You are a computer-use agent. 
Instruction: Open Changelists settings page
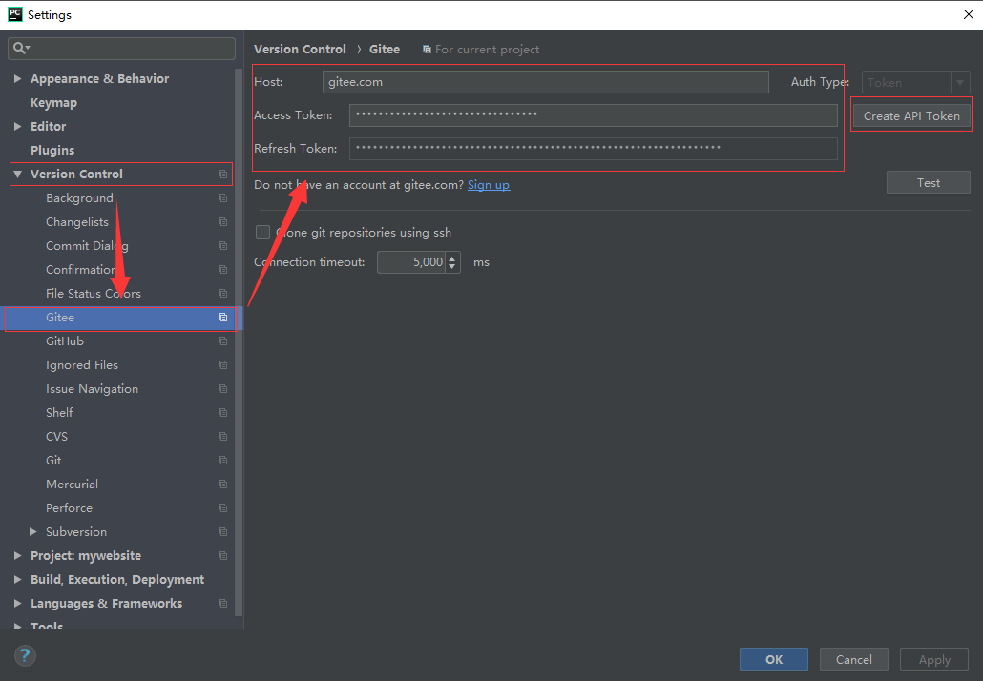pyautogui.click(x=77, y=222)
